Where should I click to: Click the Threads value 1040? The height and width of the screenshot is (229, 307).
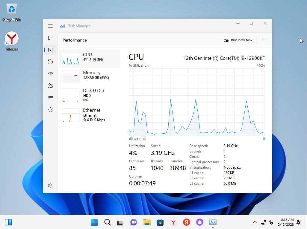[157, 168]
